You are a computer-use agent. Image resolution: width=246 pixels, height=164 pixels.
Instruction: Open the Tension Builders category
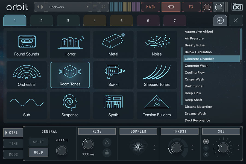(157, 106)
